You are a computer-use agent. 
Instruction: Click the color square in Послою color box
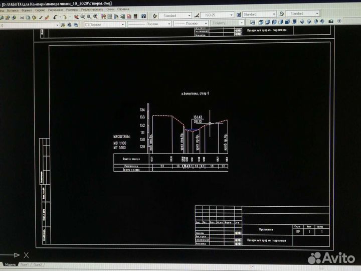tap(87, 25)
